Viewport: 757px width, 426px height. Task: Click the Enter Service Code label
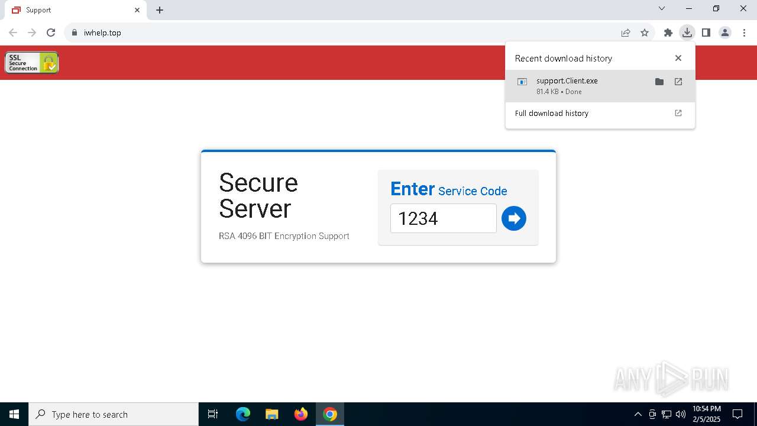coord(449,189)
